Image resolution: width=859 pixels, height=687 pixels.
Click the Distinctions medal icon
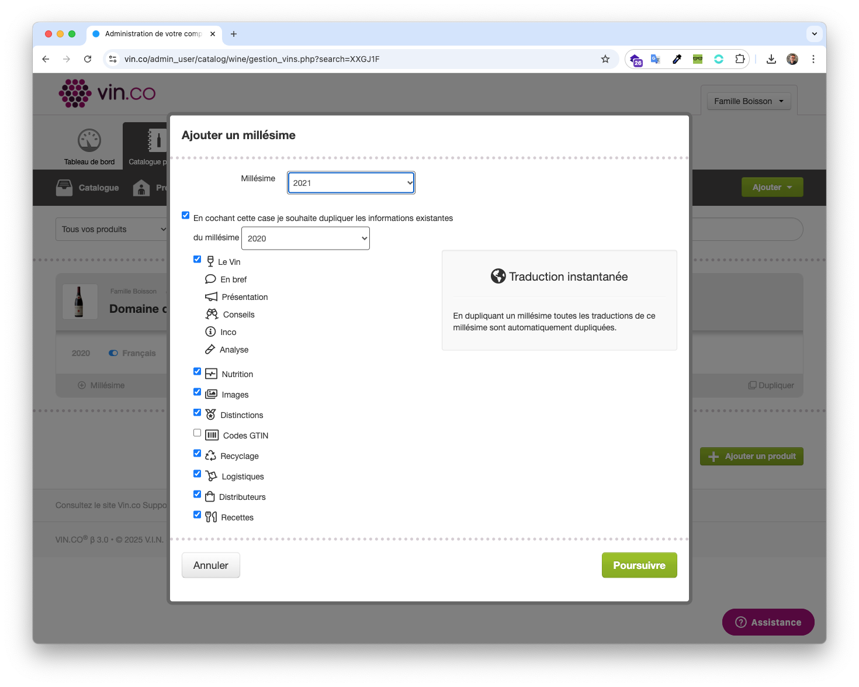coord(210,415)
